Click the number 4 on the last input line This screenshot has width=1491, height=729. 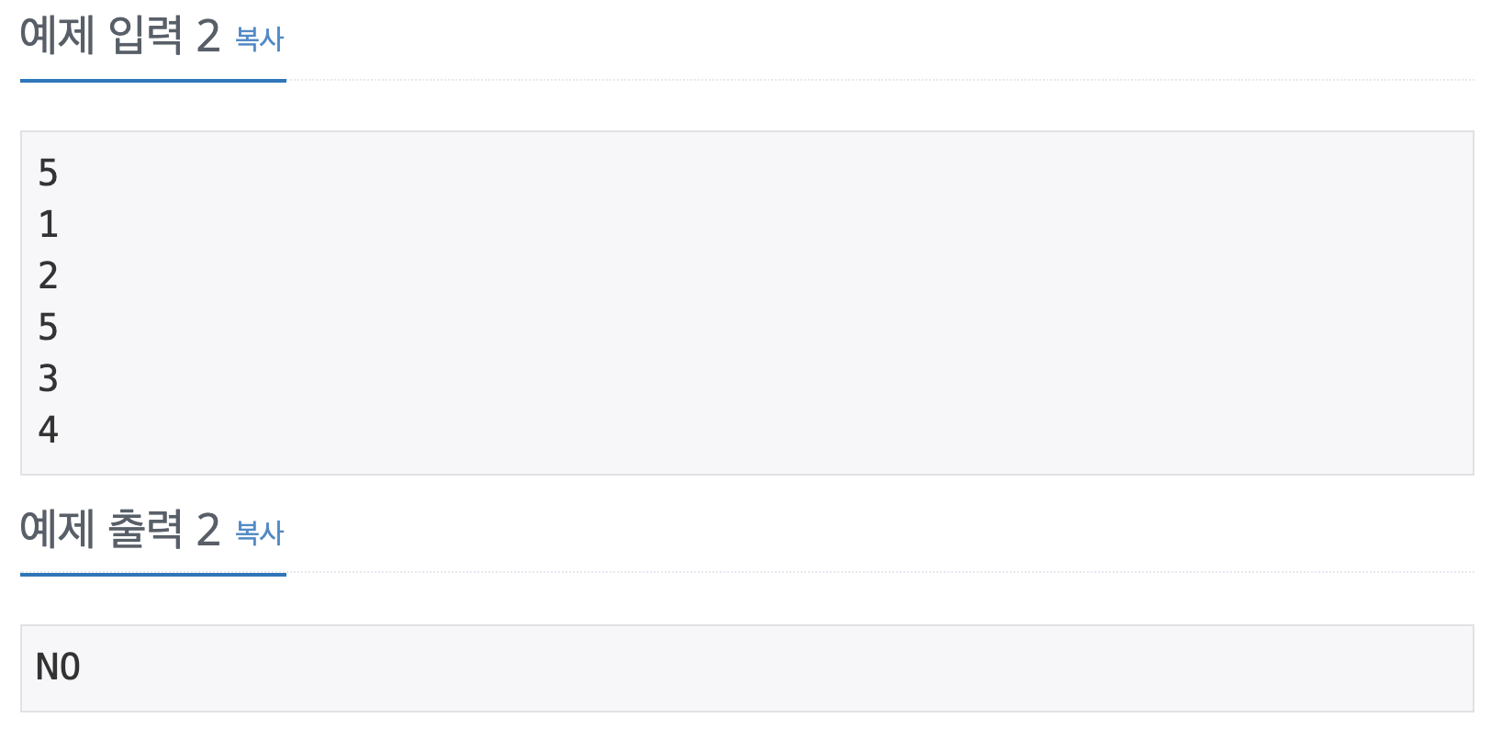(48, 430)
